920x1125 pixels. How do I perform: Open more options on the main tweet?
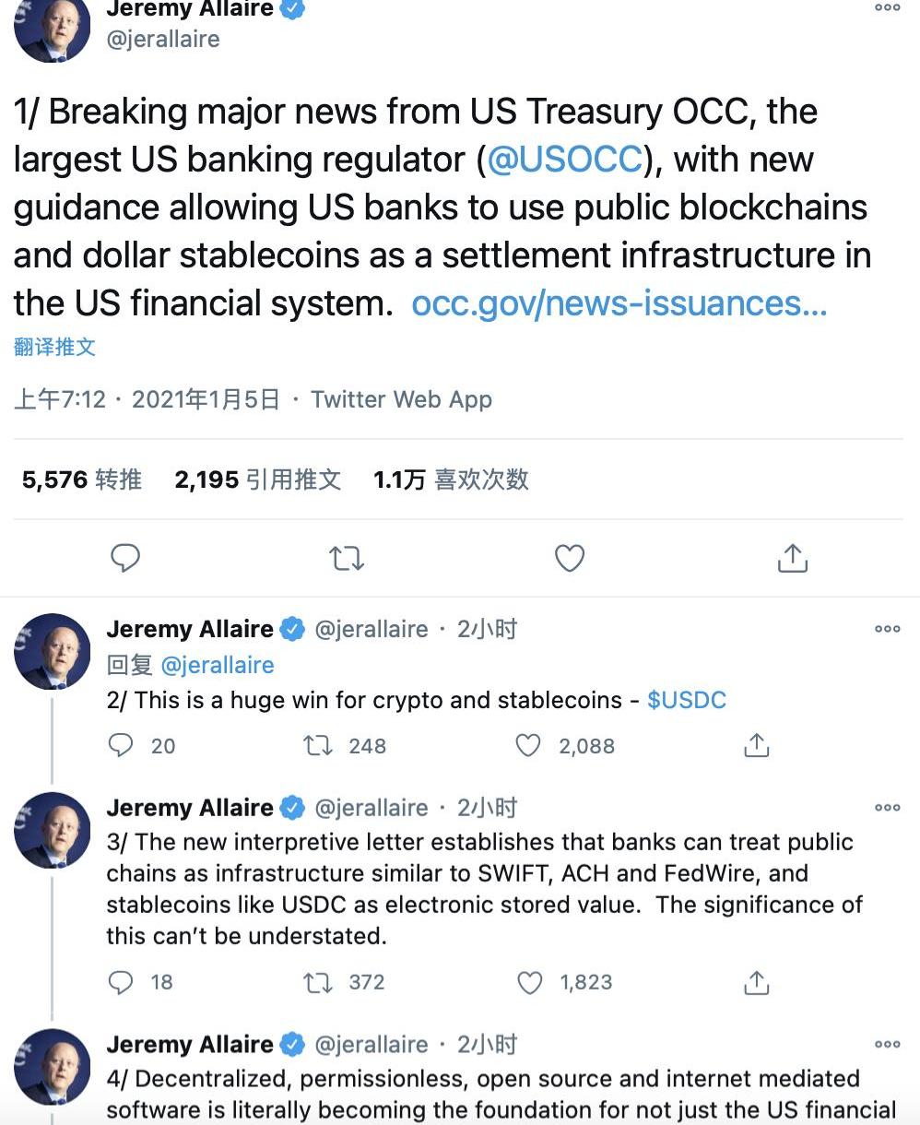[887, 8]
